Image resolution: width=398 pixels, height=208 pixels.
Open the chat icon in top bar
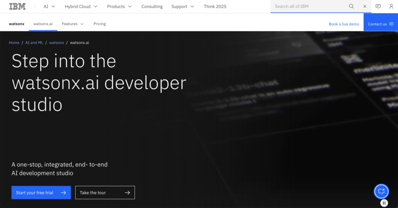click(x=378, y=6)
